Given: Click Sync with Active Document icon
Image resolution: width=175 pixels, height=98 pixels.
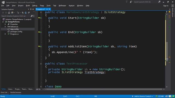Looking at the screenshot, I should click(23, 13).
